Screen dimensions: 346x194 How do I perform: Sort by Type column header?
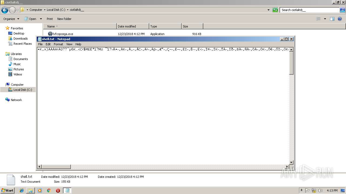tap(165, 26)
